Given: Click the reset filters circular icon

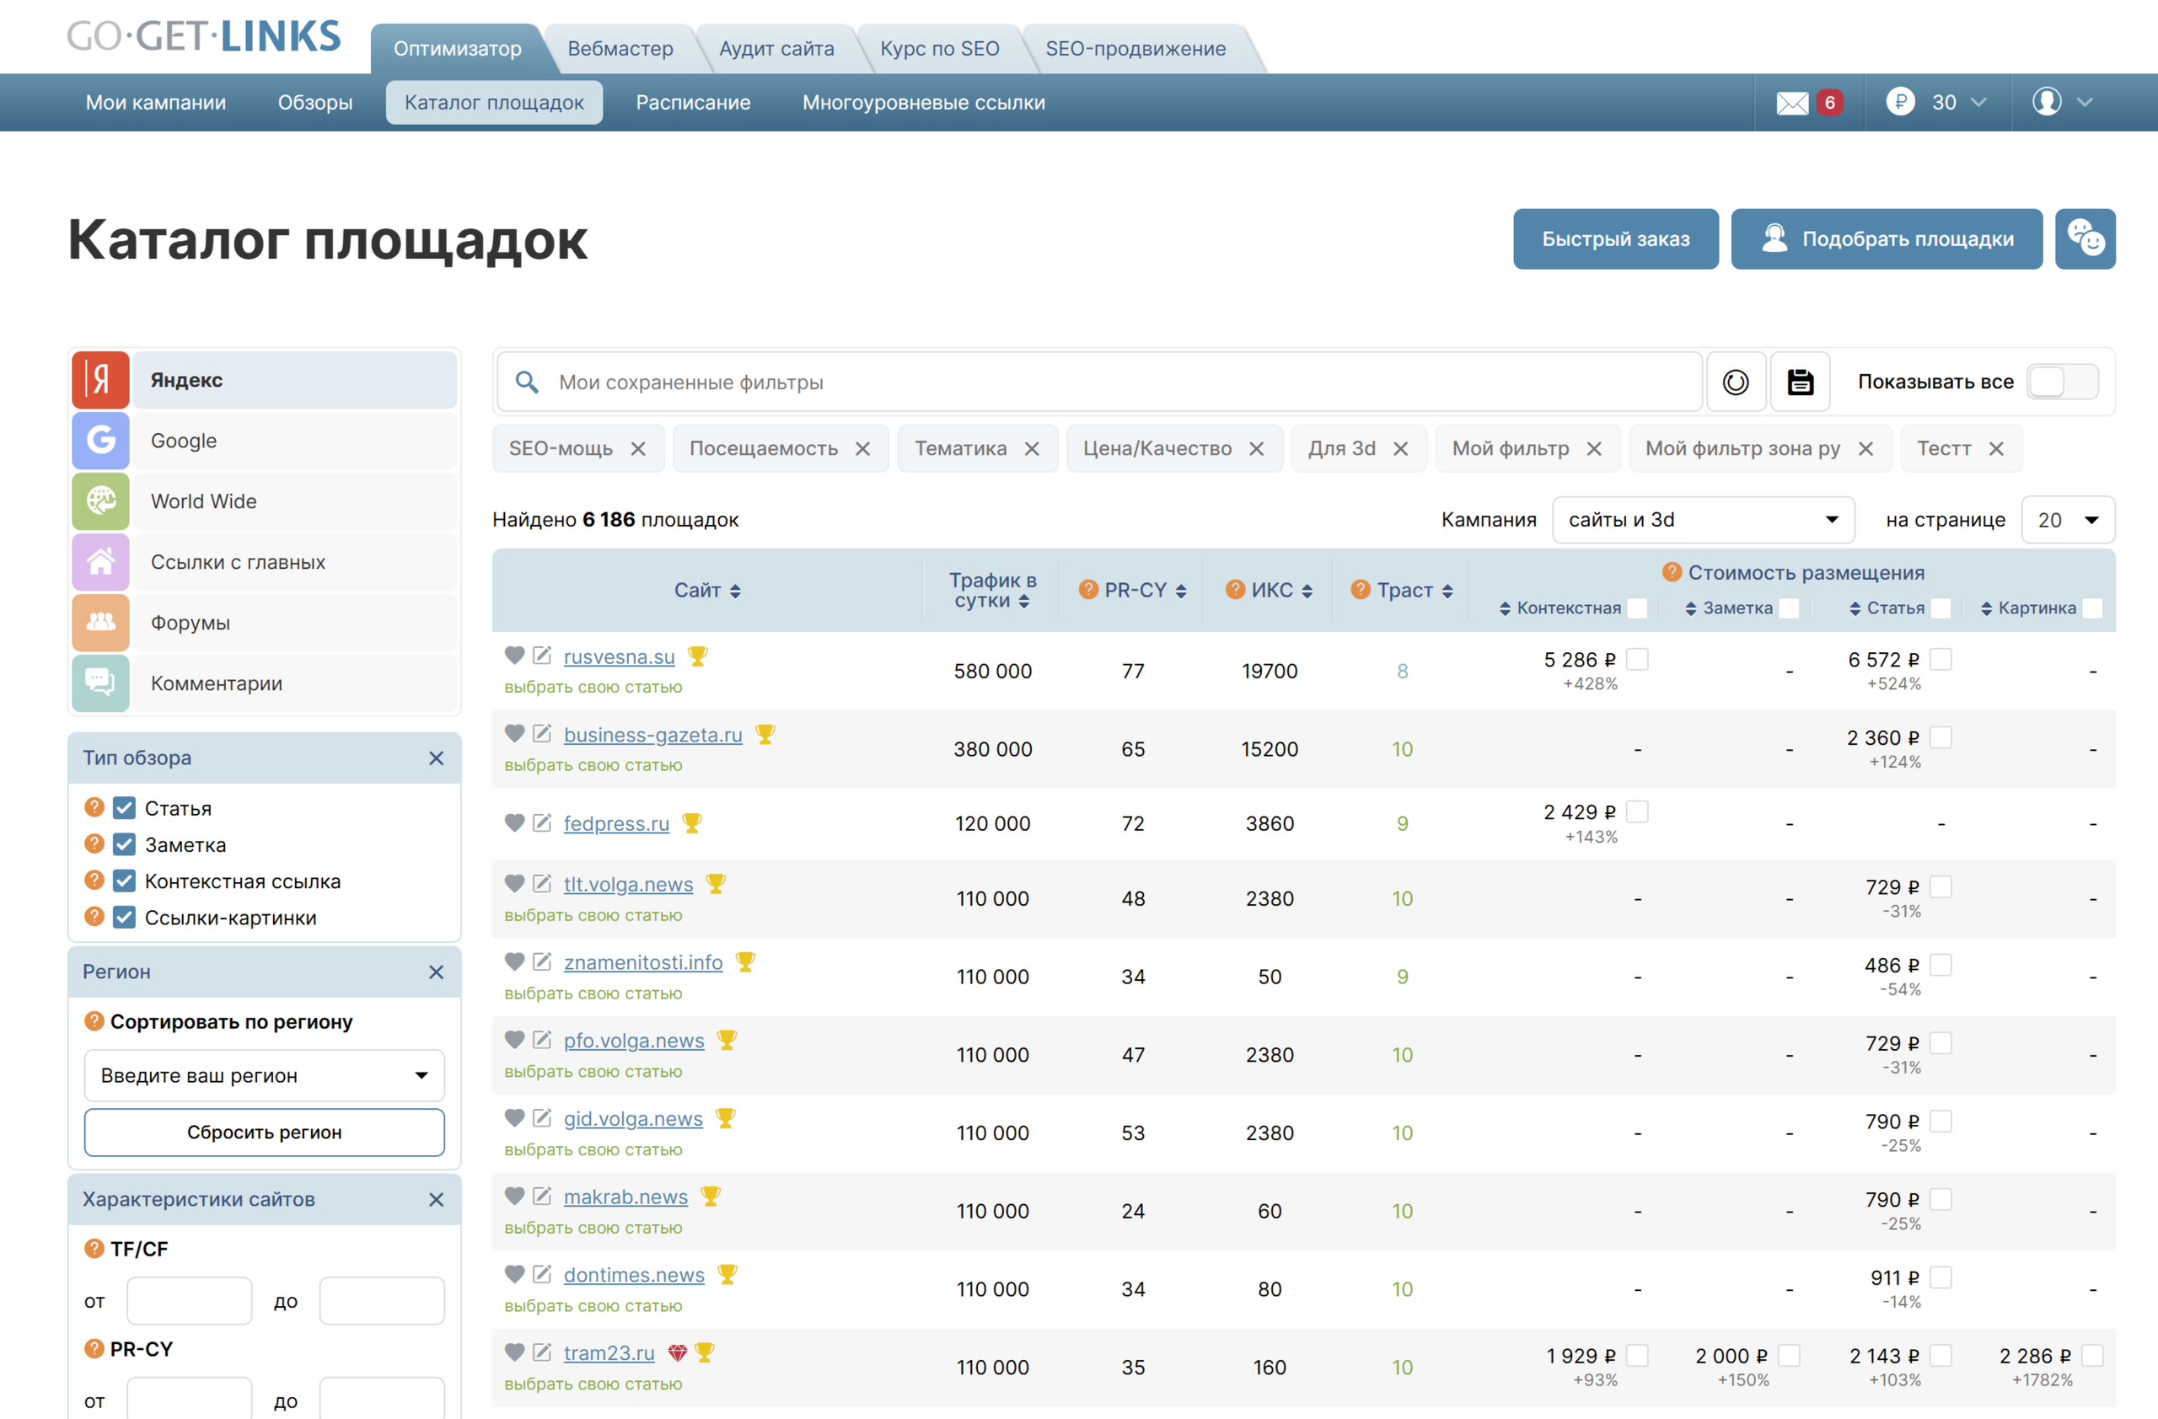Looking at the screenshot, I should 1736,383.
